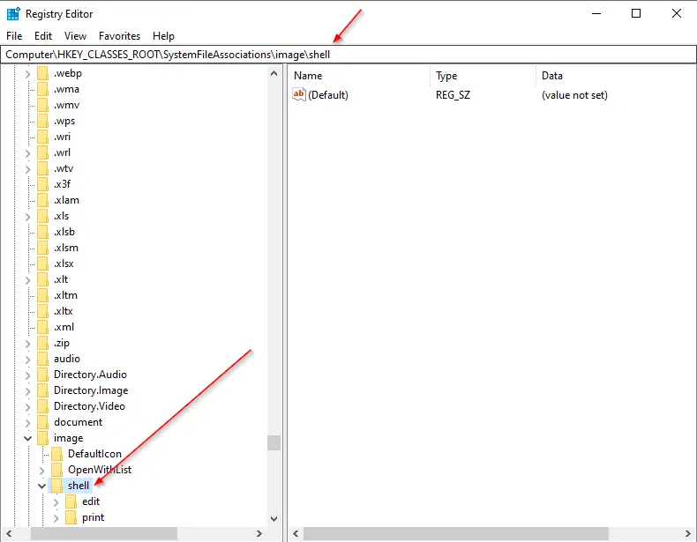The width and height of the screenshot is (697, 542).
Task: Click the edit subkey folder icon
Action: click(x=71, y=501)
